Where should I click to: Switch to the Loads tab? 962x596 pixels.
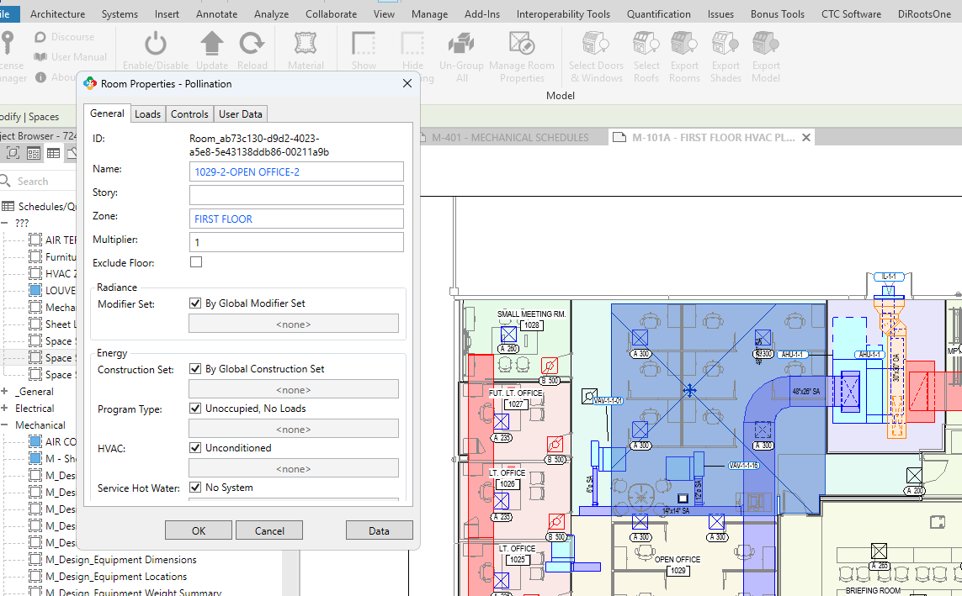click(x=147, y=114)
